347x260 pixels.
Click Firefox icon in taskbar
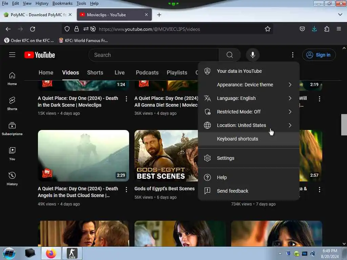51,253
